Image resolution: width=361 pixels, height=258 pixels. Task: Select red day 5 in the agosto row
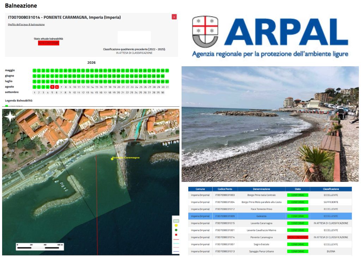click(x=52, y=87)
